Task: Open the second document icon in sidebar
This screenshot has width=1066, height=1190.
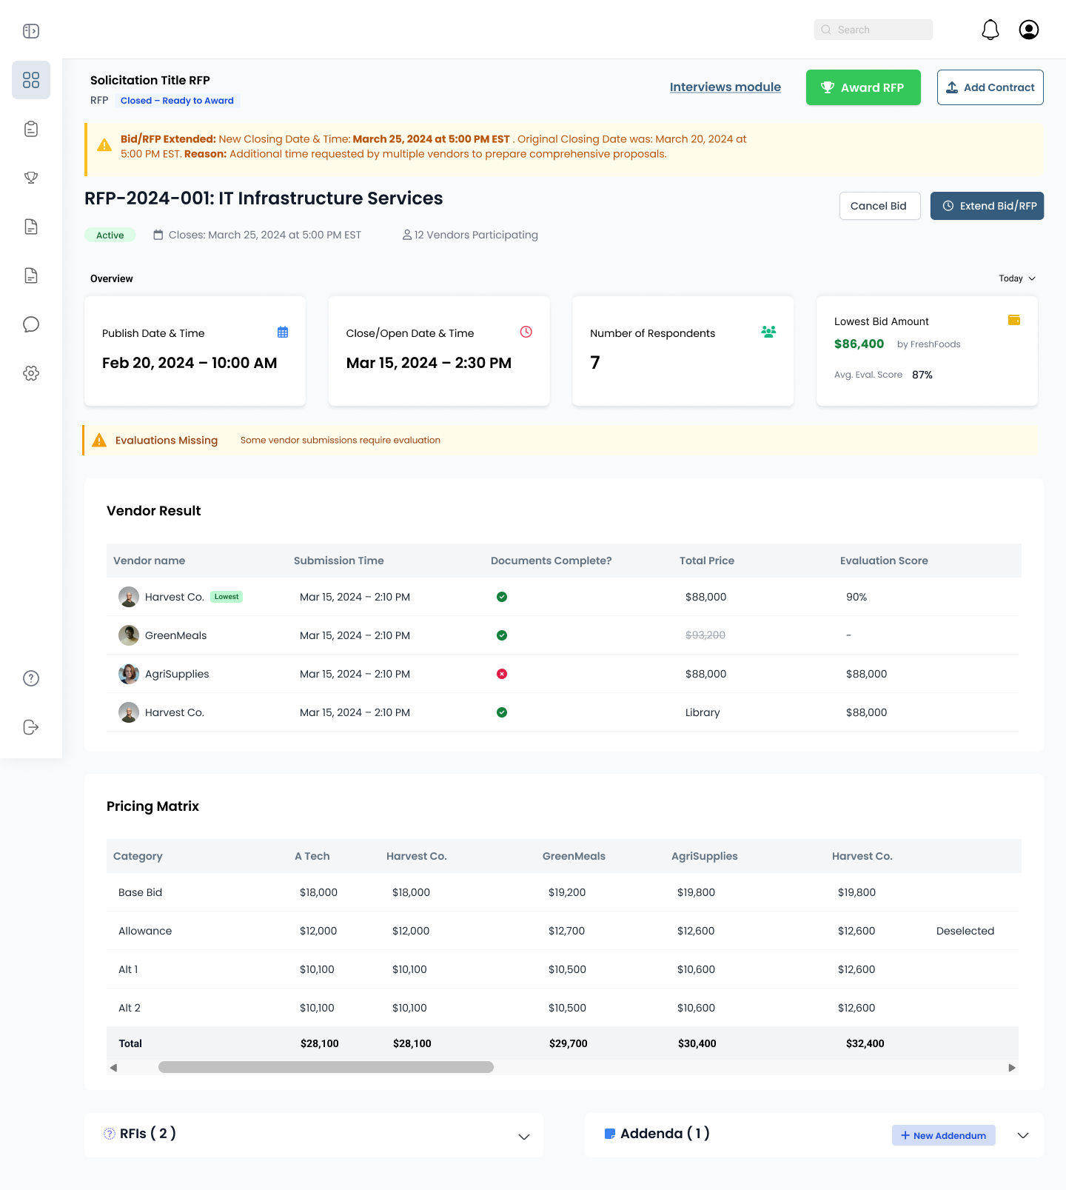Action: pyautogui.click(x=31, y=275)
